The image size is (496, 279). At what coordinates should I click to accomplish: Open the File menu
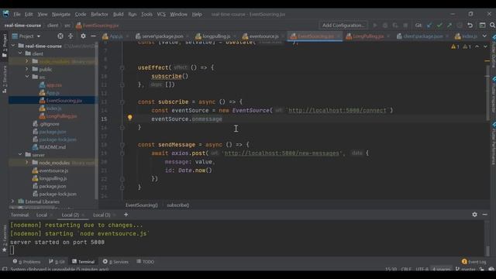point(17,14)
